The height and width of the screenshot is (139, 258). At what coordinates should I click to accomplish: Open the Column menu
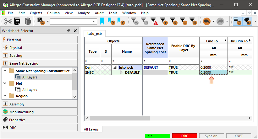(x=53, y=13)
